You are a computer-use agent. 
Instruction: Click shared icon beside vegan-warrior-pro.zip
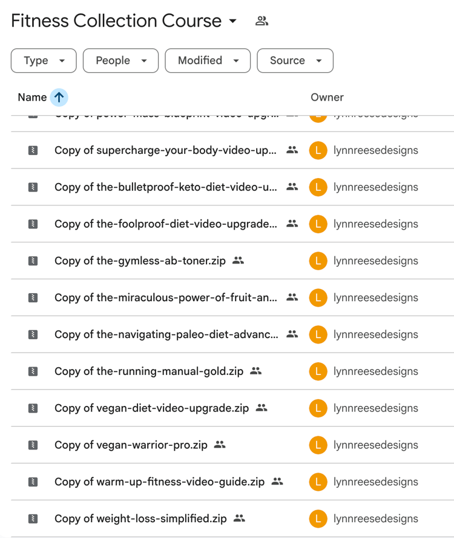pos(220,445)
